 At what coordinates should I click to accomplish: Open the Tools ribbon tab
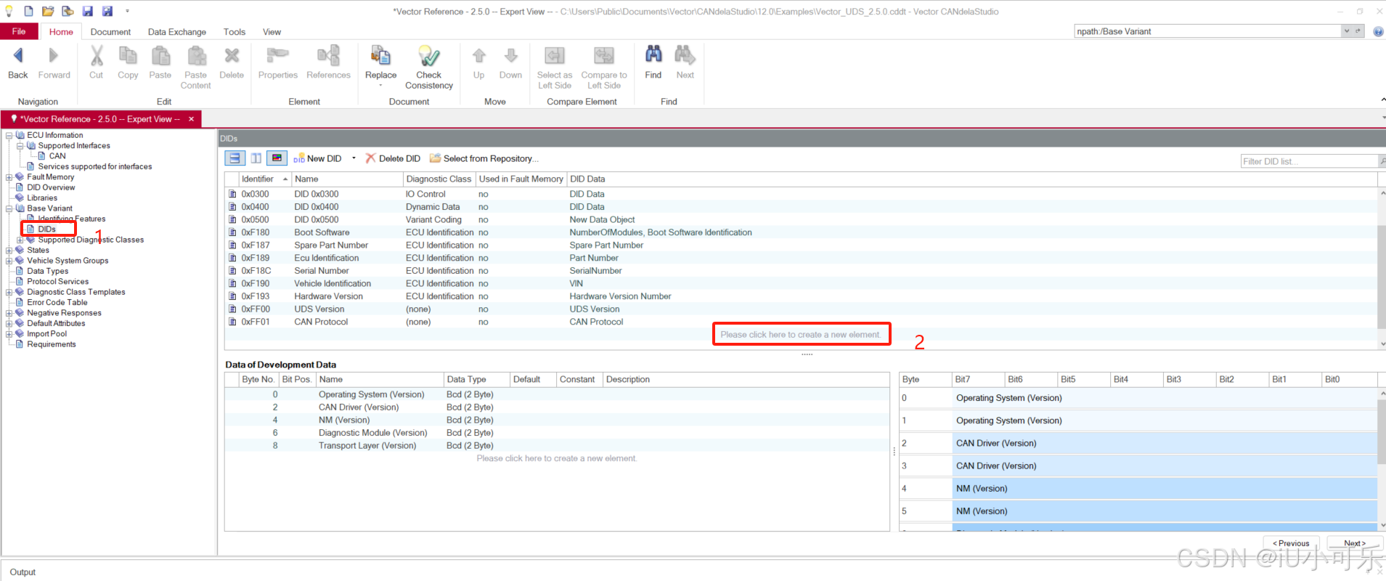click(235, 32)
